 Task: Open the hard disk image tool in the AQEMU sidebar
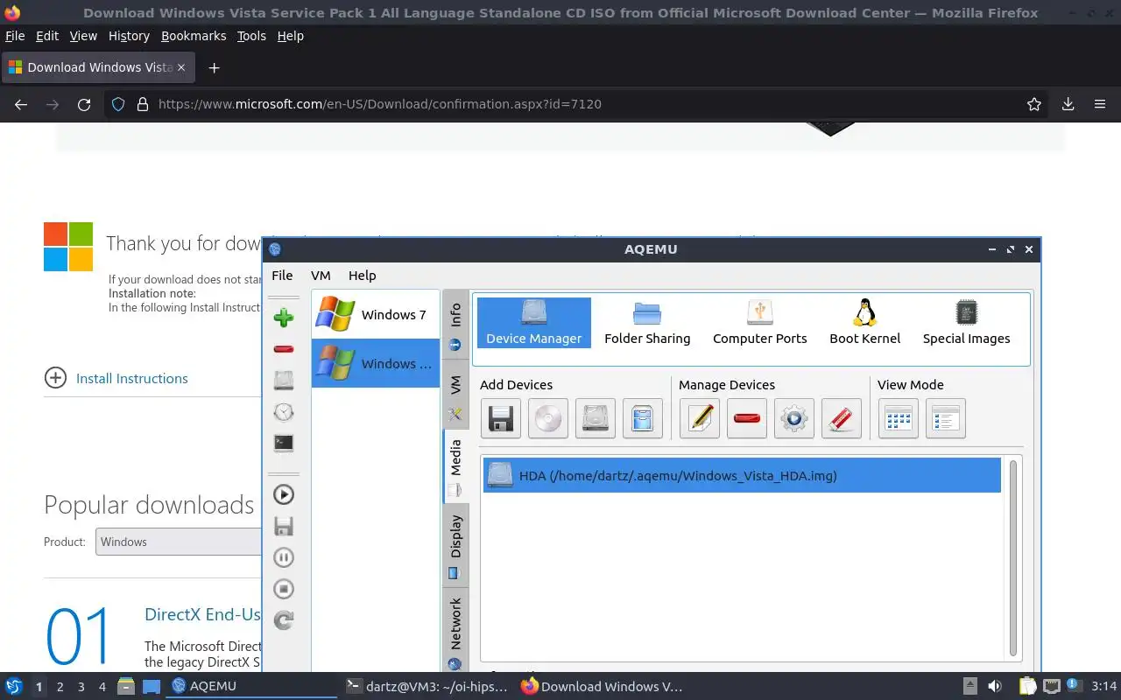283,381
